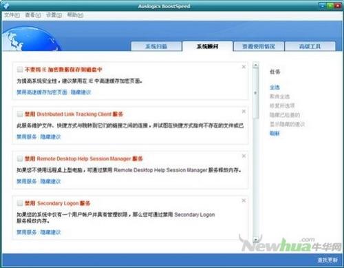344x268 pixels.
Task: Select the 系统顾问 tab
Action: 208,46
